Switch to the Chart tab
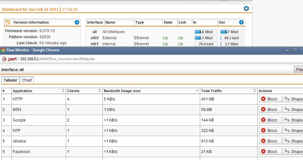 point(27,80)
